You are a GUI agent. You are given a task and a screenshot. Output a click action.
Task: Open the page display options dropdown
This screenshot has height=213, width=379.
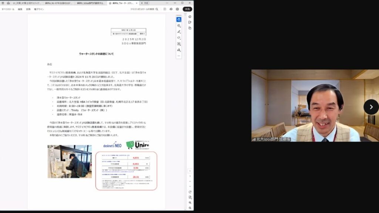tap(190, 197)
